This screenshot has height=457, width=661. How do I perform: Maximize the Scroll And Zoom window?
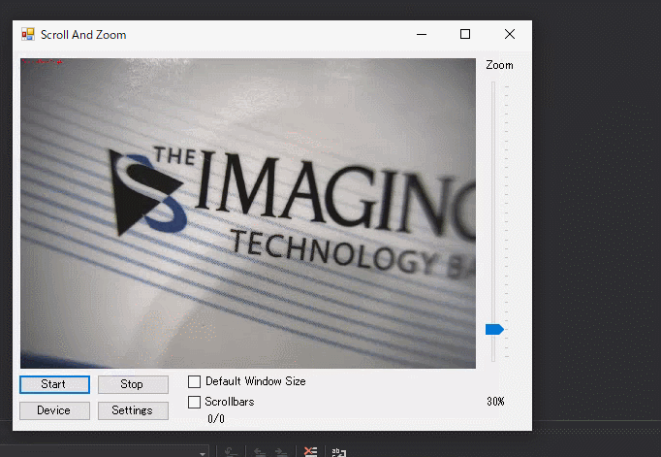pyautogui.click(x=465, y=34)
